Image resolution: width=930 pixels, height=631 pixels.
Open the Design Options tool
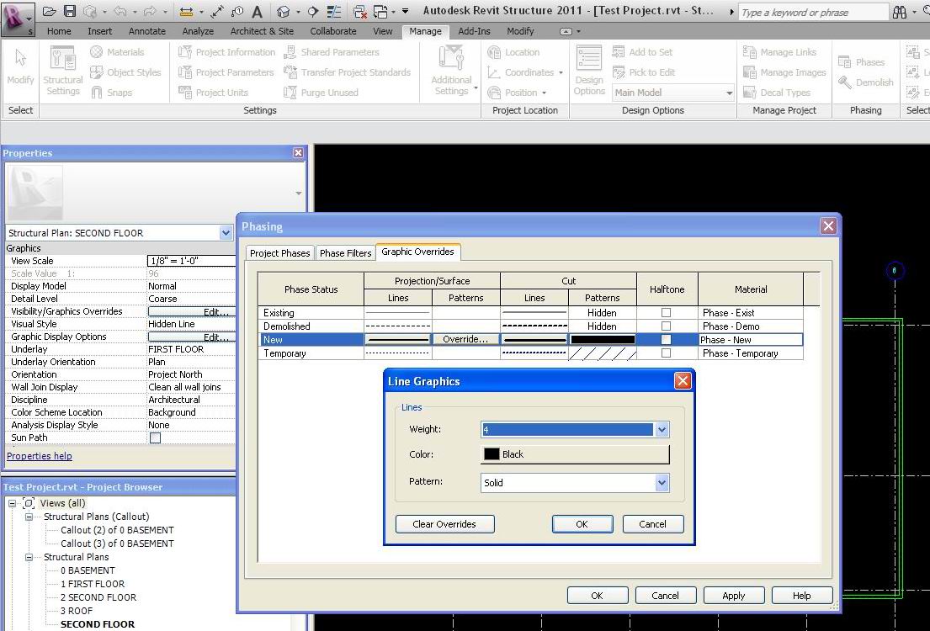point(589,72)
